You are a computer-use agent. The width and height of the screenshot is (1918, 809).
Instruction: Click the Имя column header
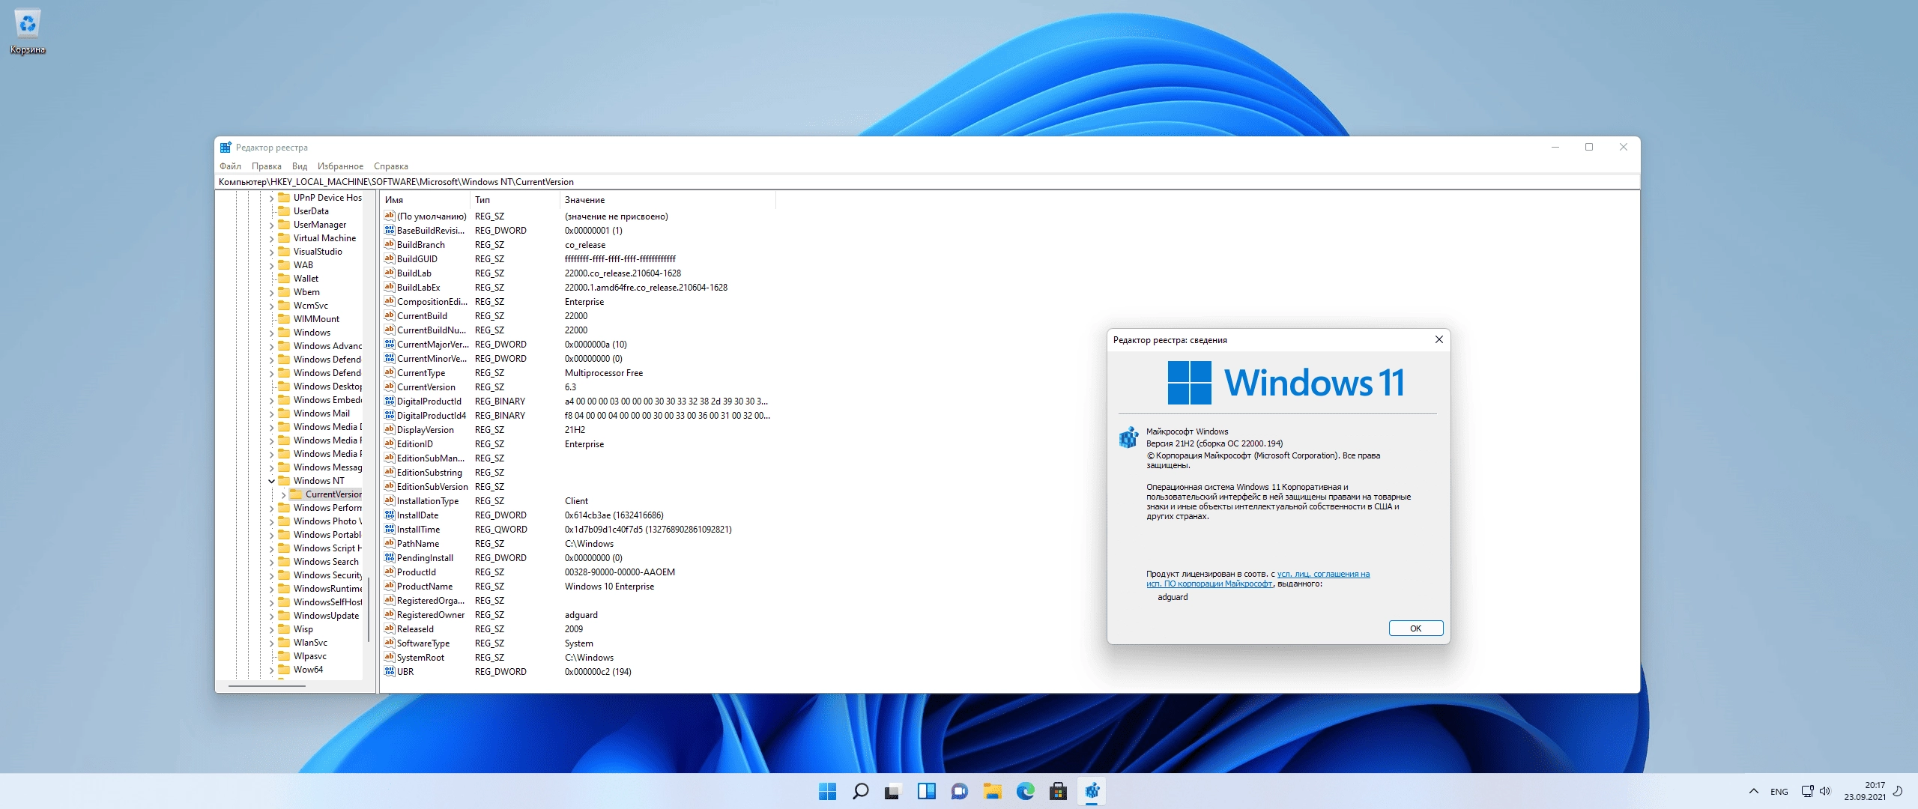pyautogui.click(x=425, y=200)
